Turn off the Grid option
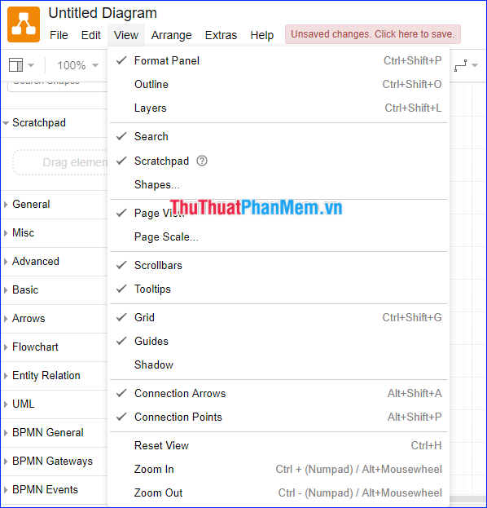This screenshot has width=487, height=508. [279, 317]
